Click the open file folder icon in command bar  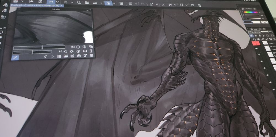point(87,2)
